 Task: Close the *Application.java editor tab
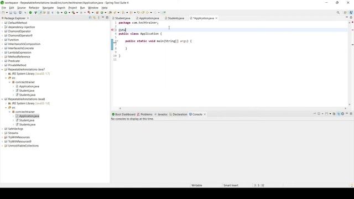[x=216, y=18]
